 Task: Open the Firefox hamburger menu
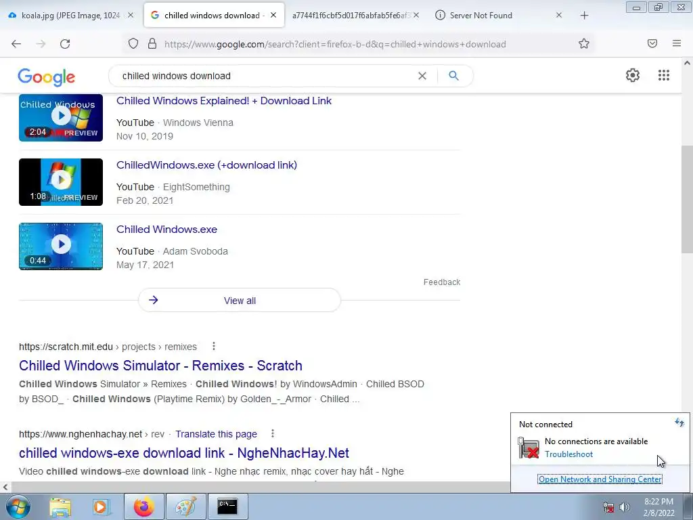(677, 43)
